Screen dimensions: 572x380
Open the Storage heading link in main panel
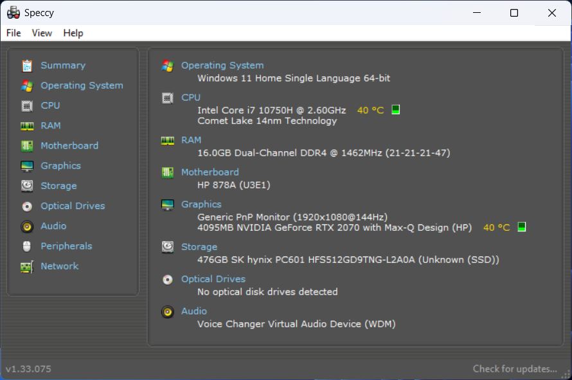pos(199,247)
